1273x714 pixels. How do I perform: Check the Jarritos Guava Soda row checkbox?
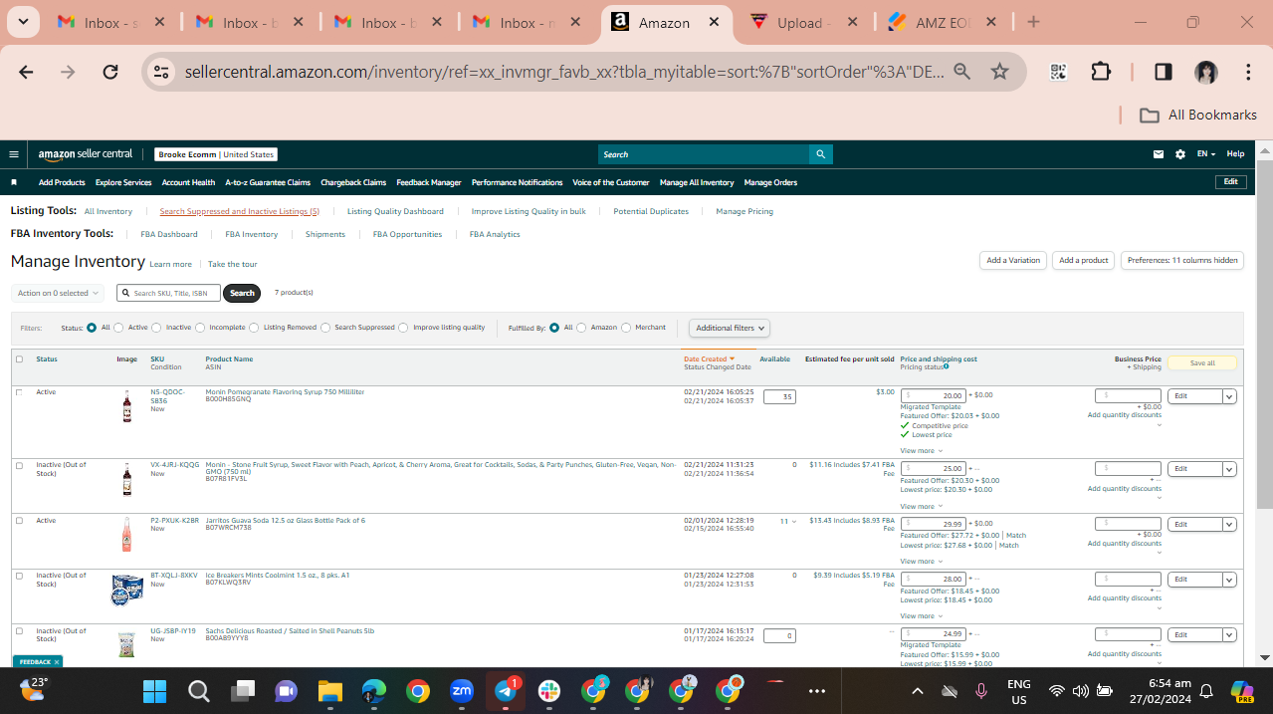coord(19,521)
